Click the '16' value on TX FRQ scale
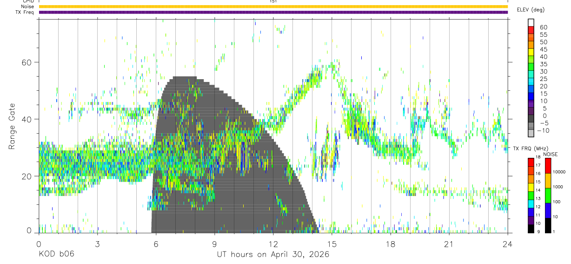 538,174
